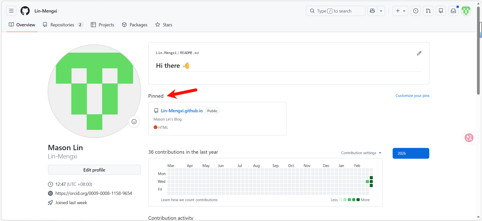
Task: Select the 2026 contribution year button
Action: [411, 153]
